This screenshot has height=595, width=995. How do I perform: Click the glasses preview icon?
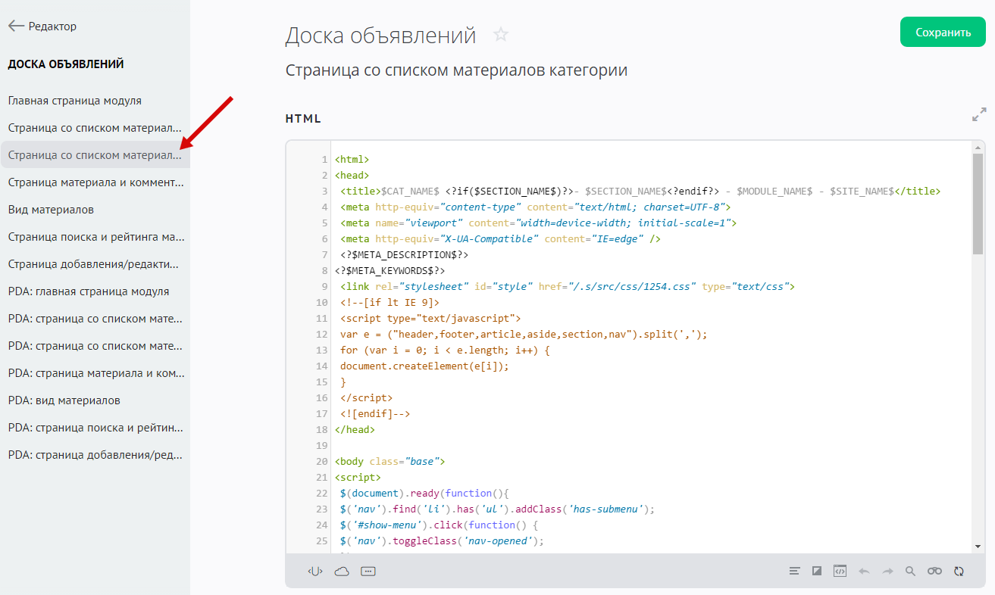click(934, 572)
